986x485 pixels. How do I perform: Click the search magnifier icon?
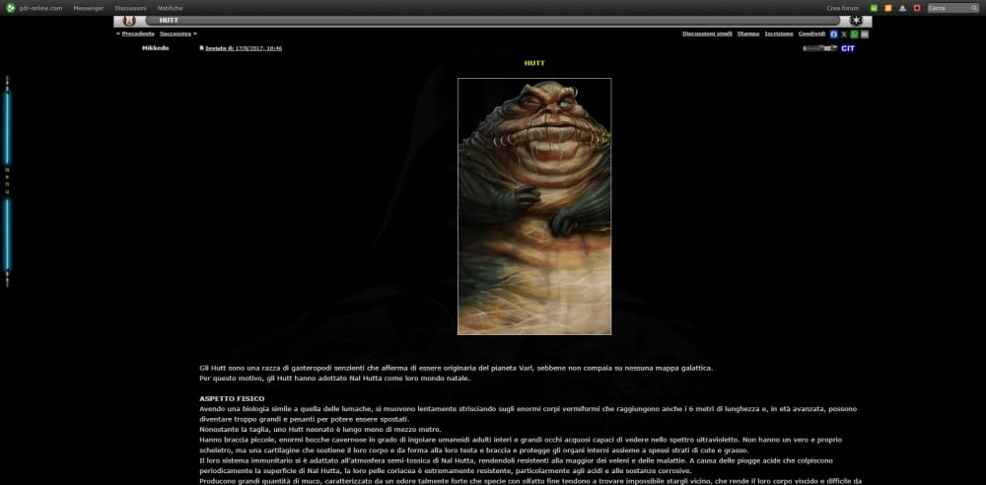974,8
